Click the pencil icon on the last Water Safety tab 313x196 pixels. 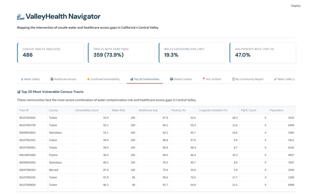(x=275, y=79)
